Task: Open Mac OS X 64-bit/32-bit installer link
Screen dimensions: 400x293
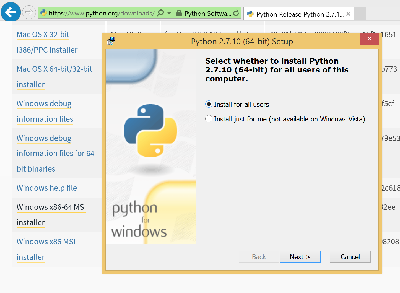Action: (54, 77)
